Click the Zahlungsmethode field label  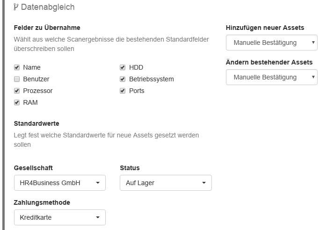tap(42, 202)
